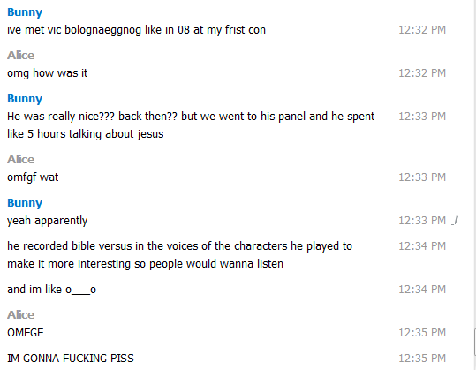Click the 'yeah apparently' message
This screenshot has width=476, height=370.
(48, 221)
